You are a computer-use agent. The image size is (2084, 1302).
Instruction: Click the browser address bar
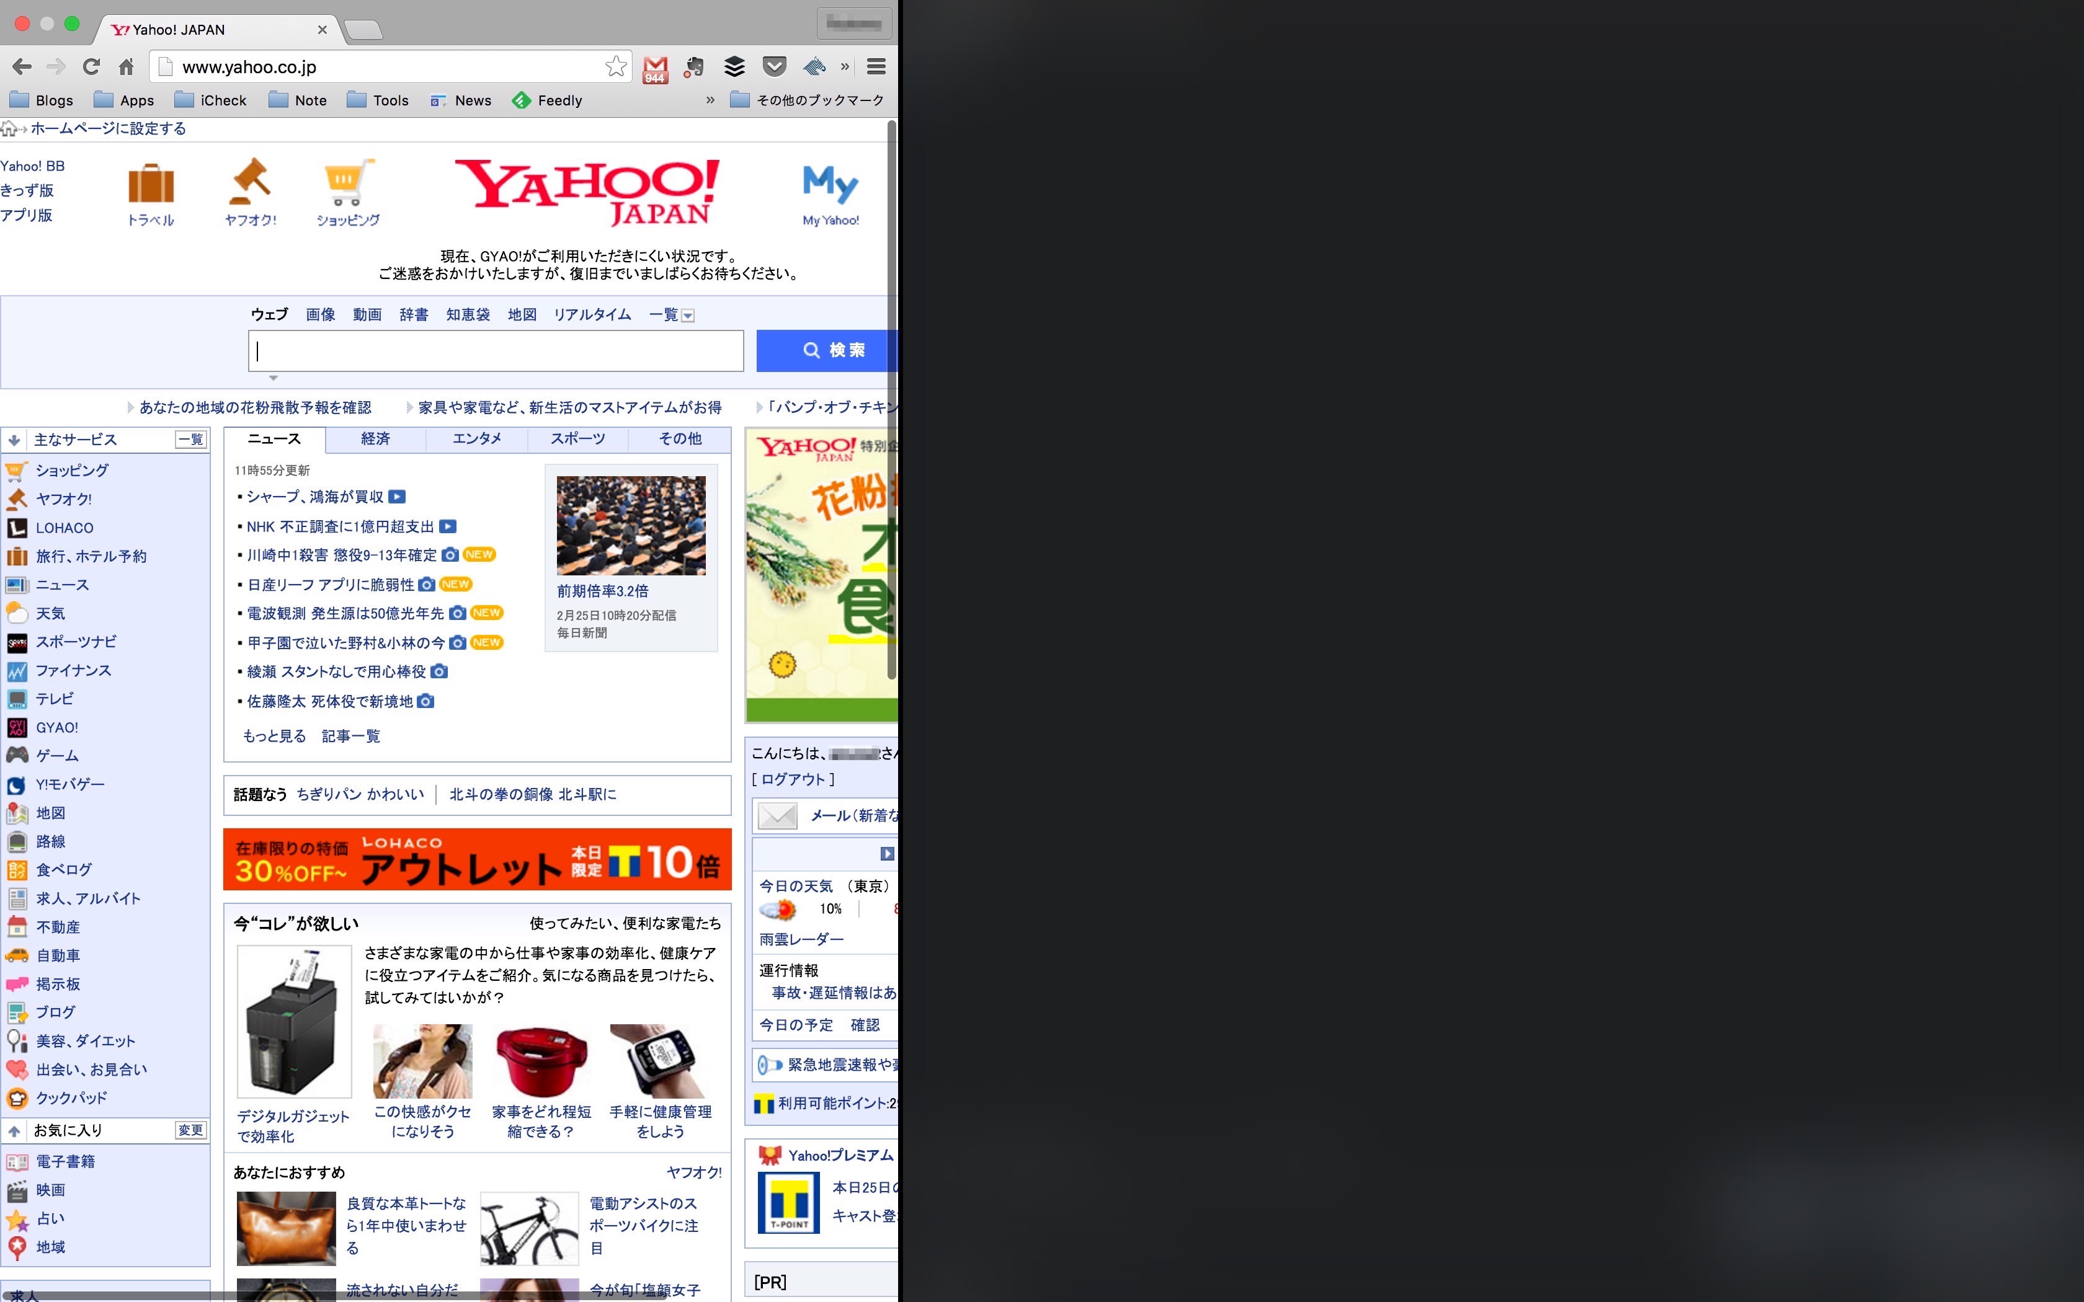coord(390,66)
